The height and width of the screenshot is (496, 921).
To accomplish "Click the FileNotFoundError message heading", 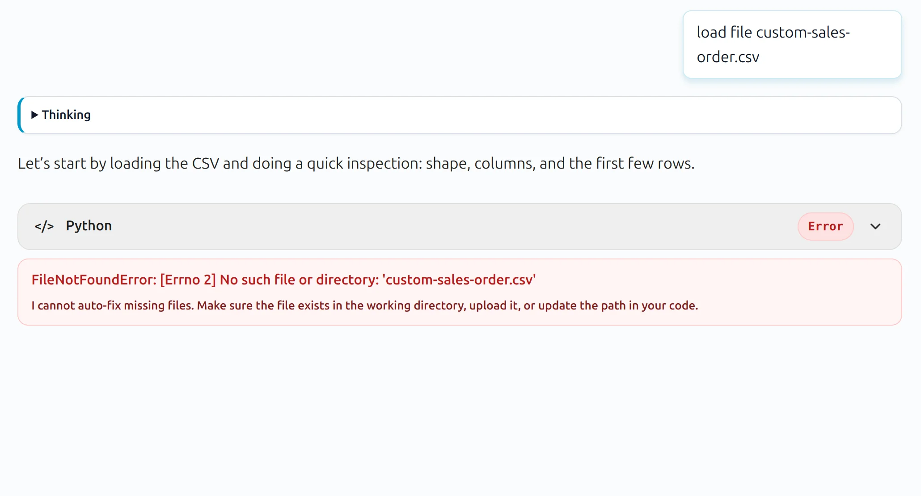I will (x=283, y=279).
